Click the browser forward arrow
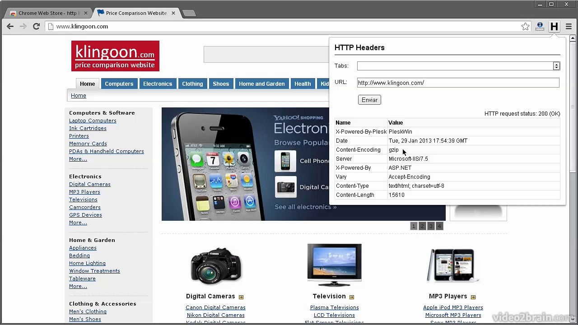578x325 pixels. [23, 27]
